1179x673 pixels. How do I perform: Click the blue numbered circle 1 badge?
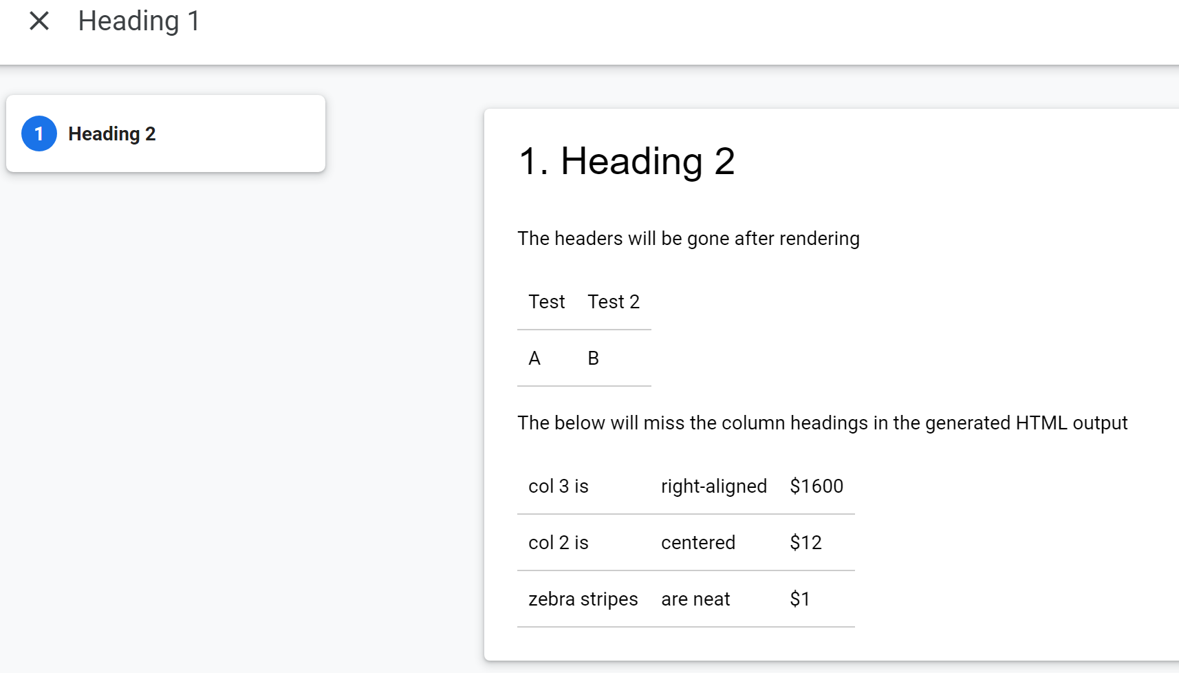39,133
